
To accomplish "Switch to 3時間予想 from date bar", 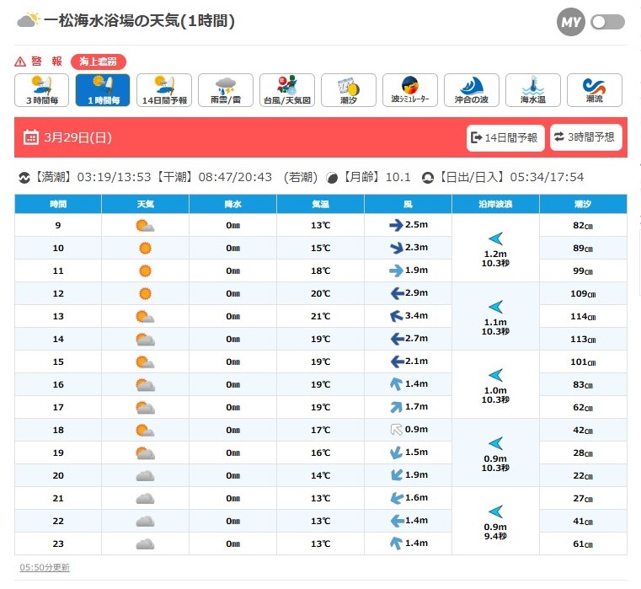I will tap(585, 137).
